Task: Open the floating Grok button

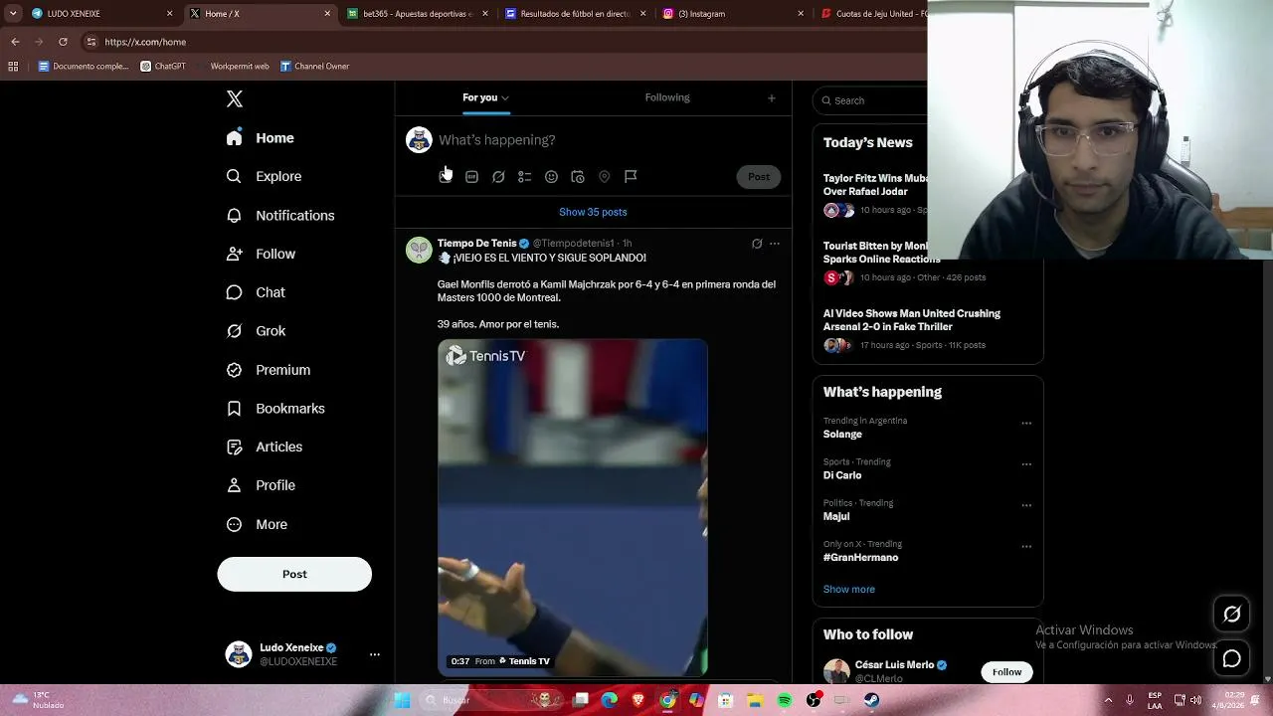Action: click(x=1231, y=615)
